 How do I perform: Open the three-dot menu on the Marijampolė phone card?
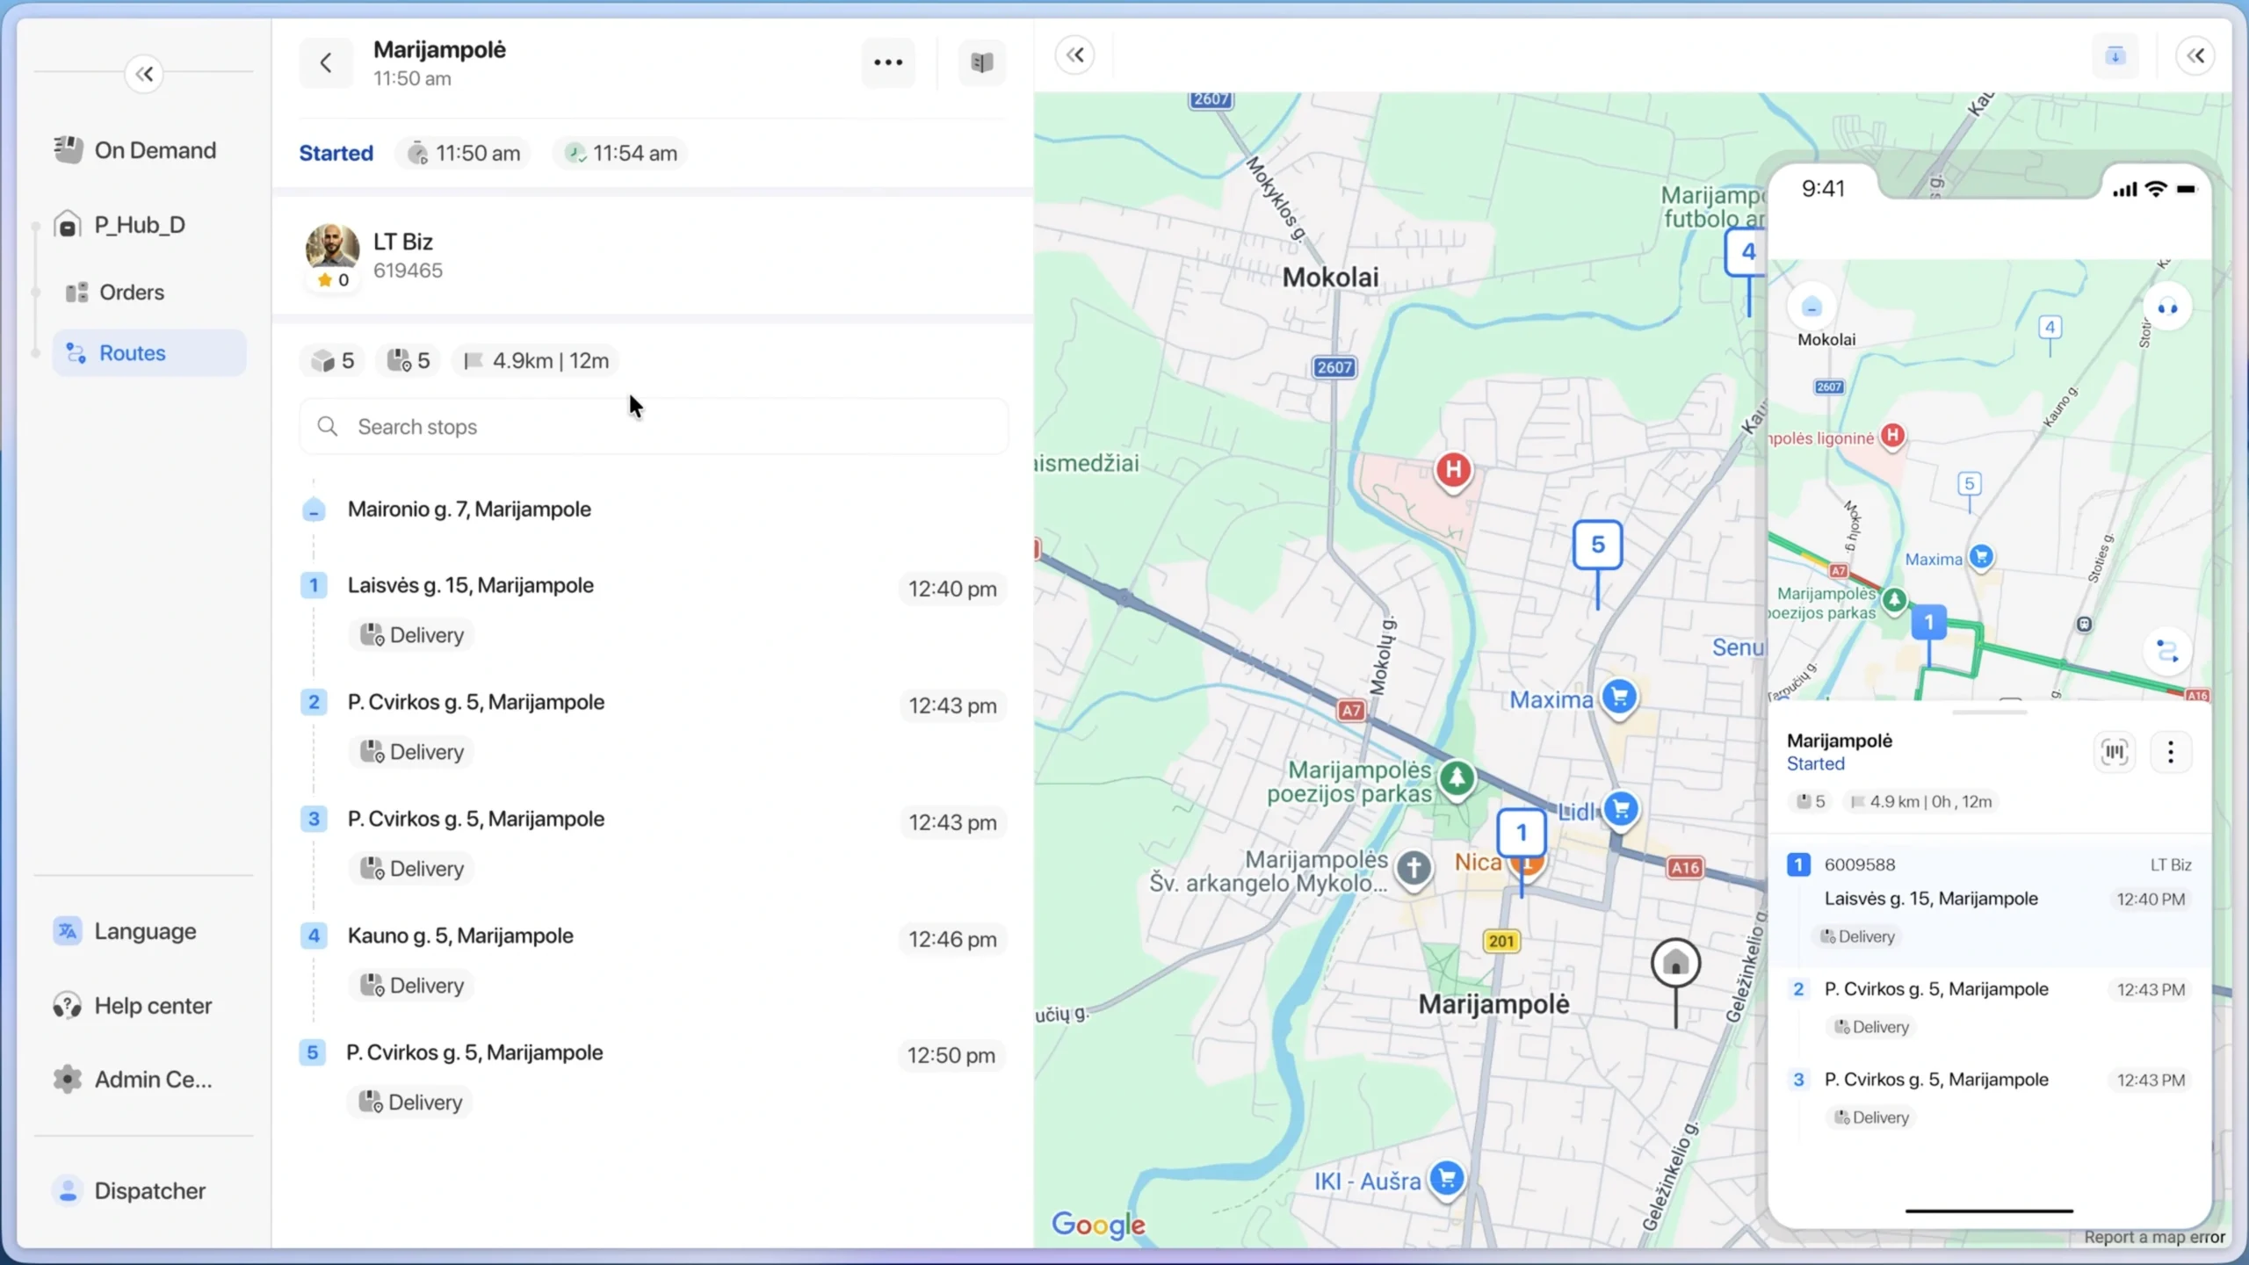coord(2171,752)
